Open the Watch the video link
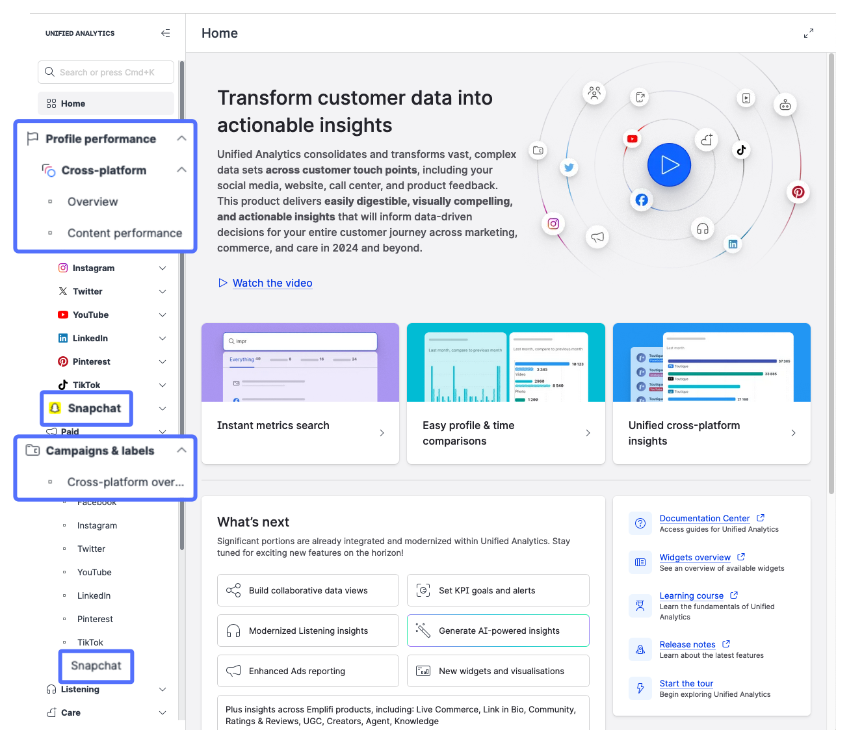849x743 pixels. pos(272,283)
